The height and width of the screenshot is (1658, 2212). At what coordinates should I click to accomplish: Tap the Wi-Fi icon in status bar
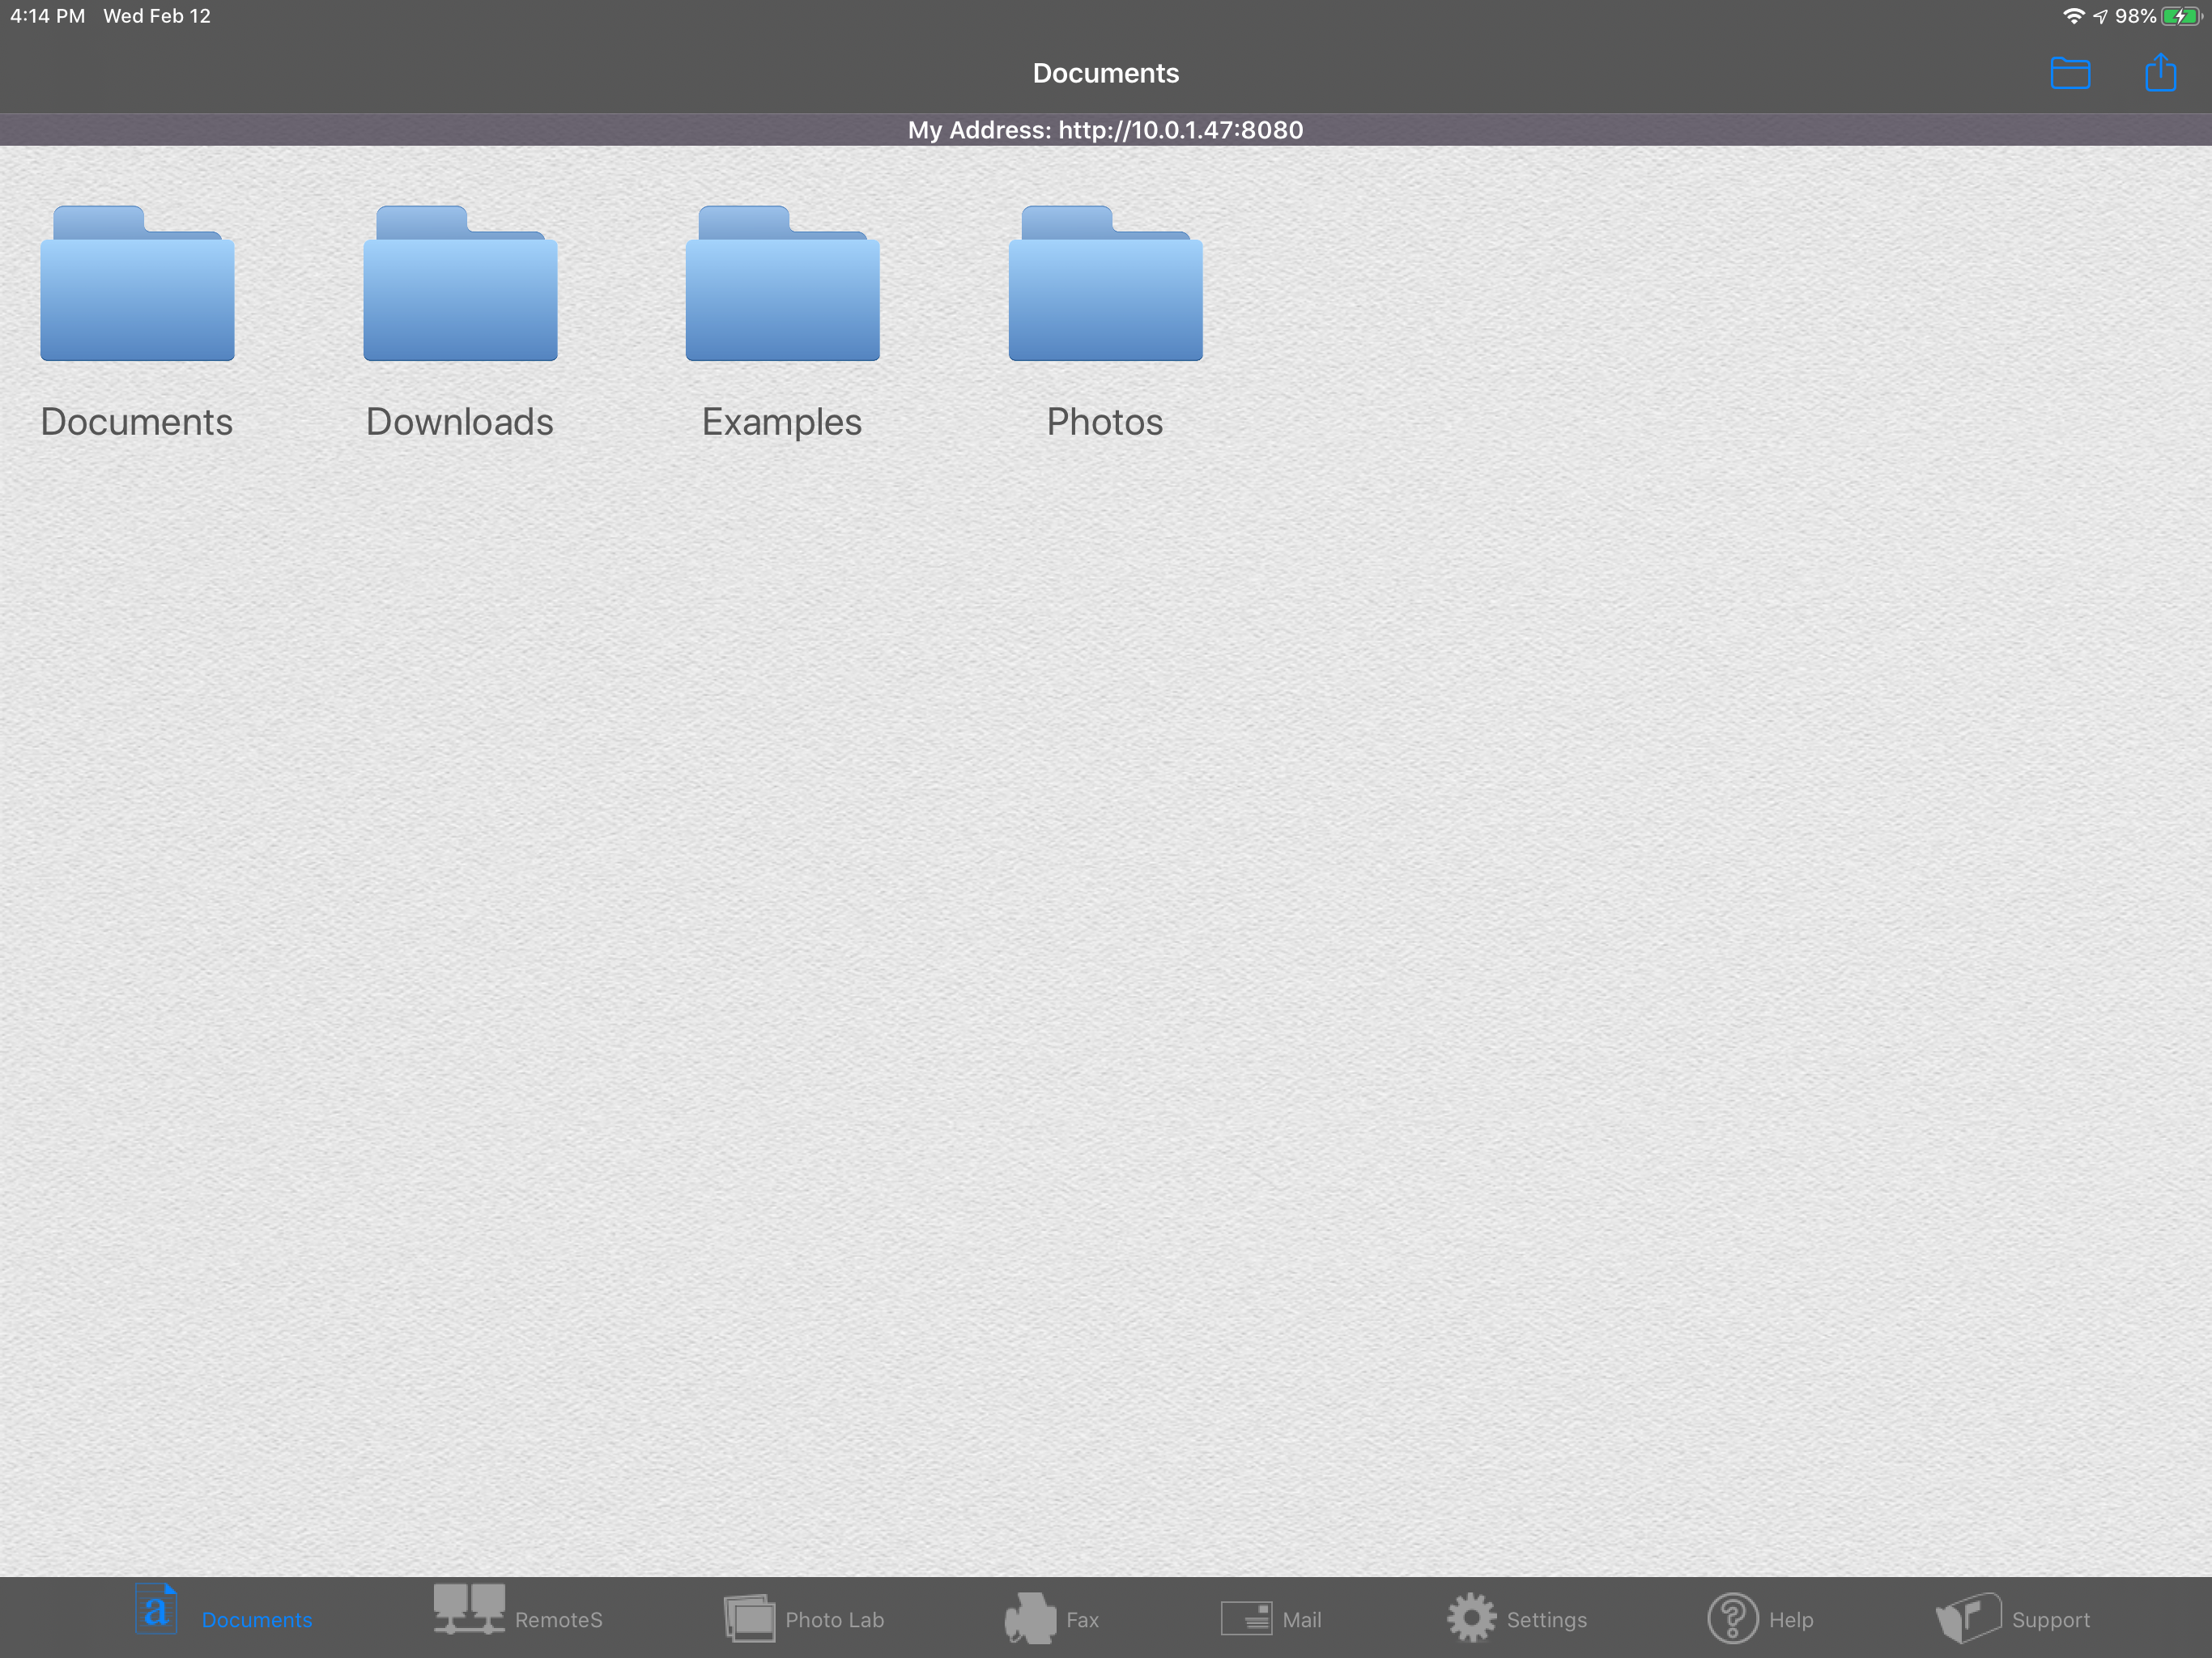(2074, 16)
